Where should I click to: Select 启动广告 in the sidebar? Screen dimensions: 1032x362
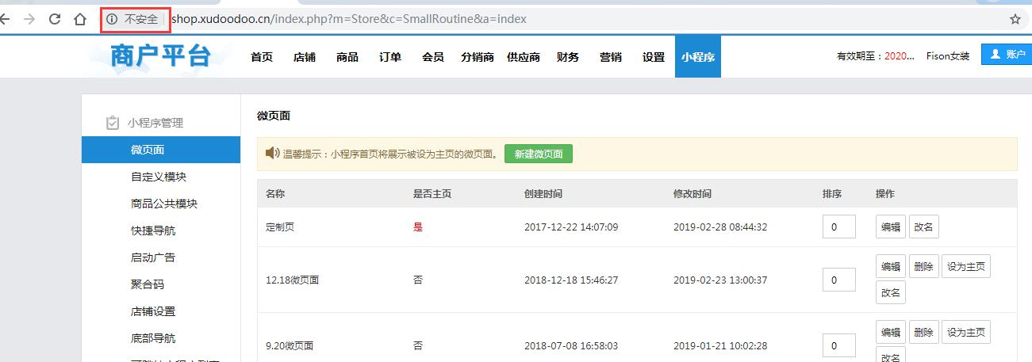point(153,257)
